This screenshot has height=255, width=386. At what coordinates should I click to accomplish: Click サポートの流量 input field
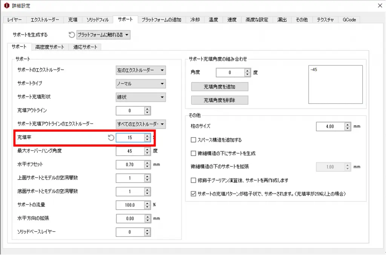pos(130,205)
